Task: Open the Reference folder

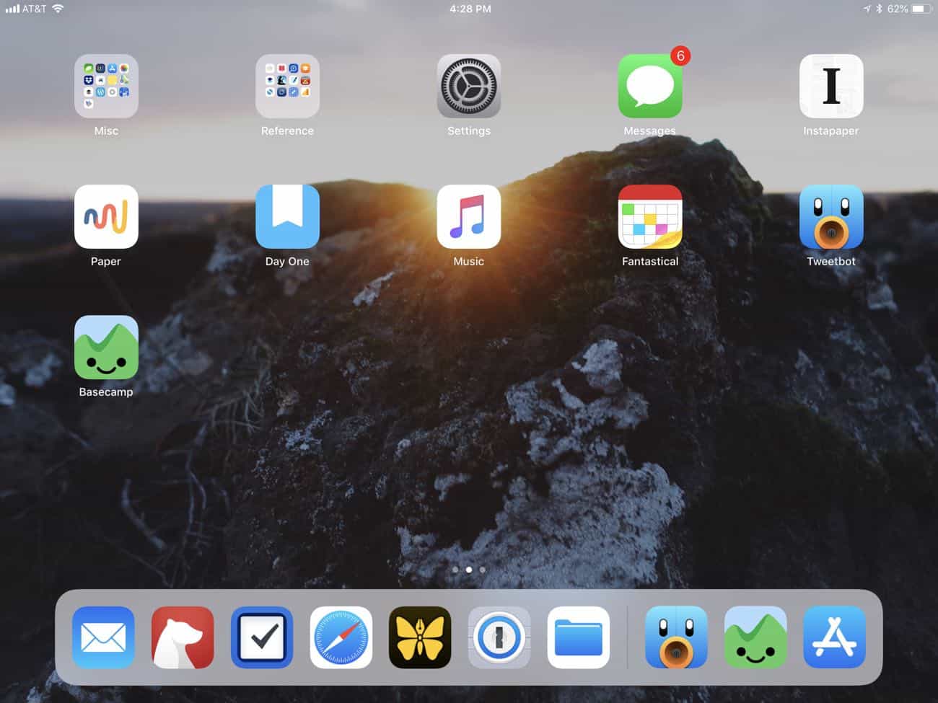Action: point(287,86)
